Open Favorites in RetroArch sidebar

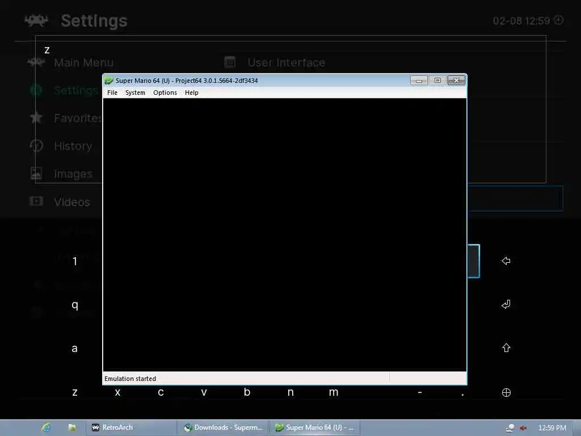(78, 118)
